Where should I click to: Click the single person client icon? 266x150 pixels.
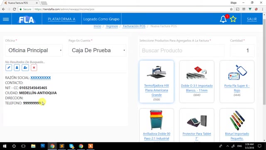[17, 67]
